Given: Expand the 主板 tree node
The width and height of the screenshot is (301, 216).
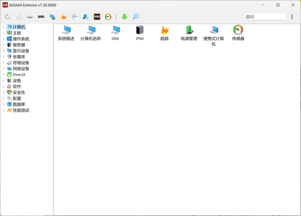Looking at the screenshot, I should [3, 33].
